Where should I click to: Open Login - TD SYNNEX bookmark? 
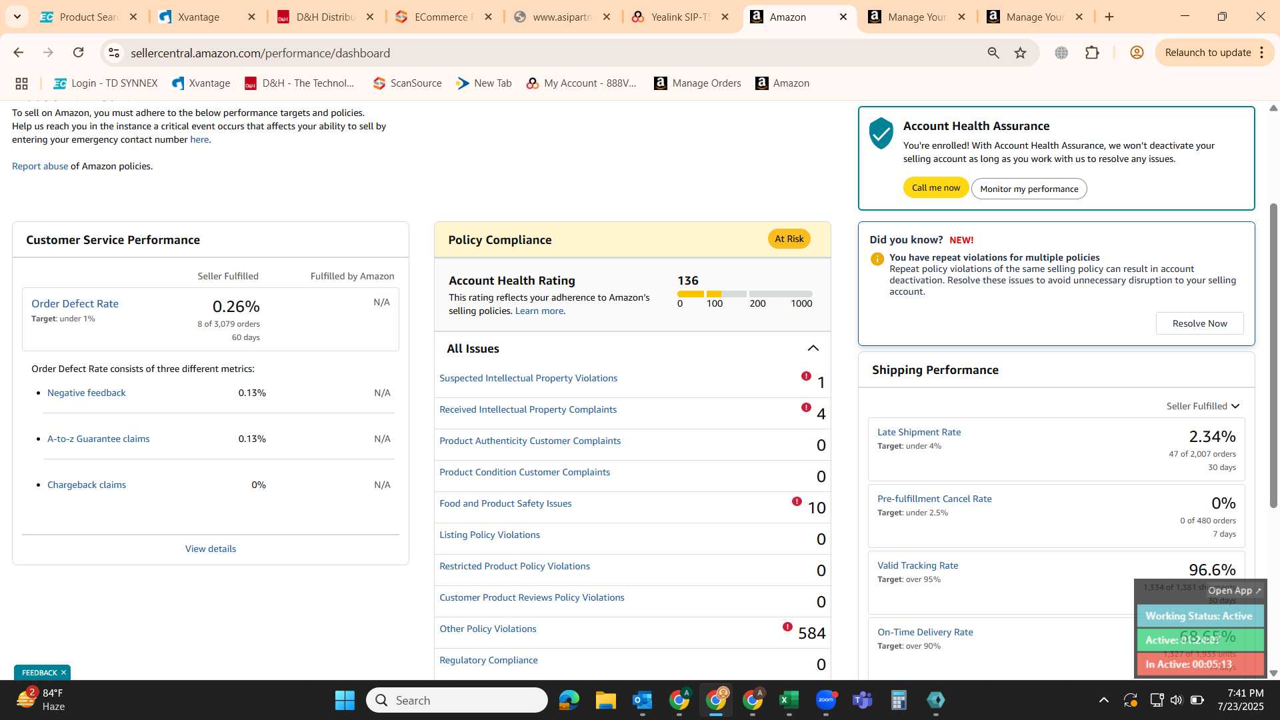(105, 83)
